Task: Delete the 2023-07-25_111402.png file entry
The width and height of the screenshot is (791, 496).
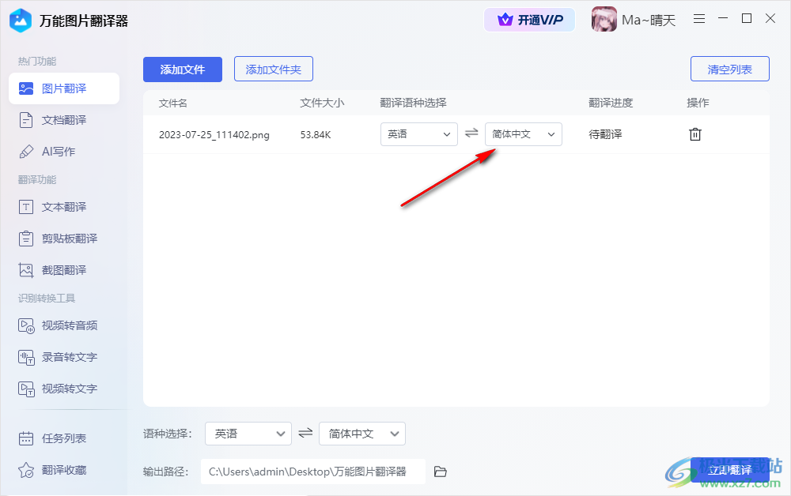Action: click(694, 134)
